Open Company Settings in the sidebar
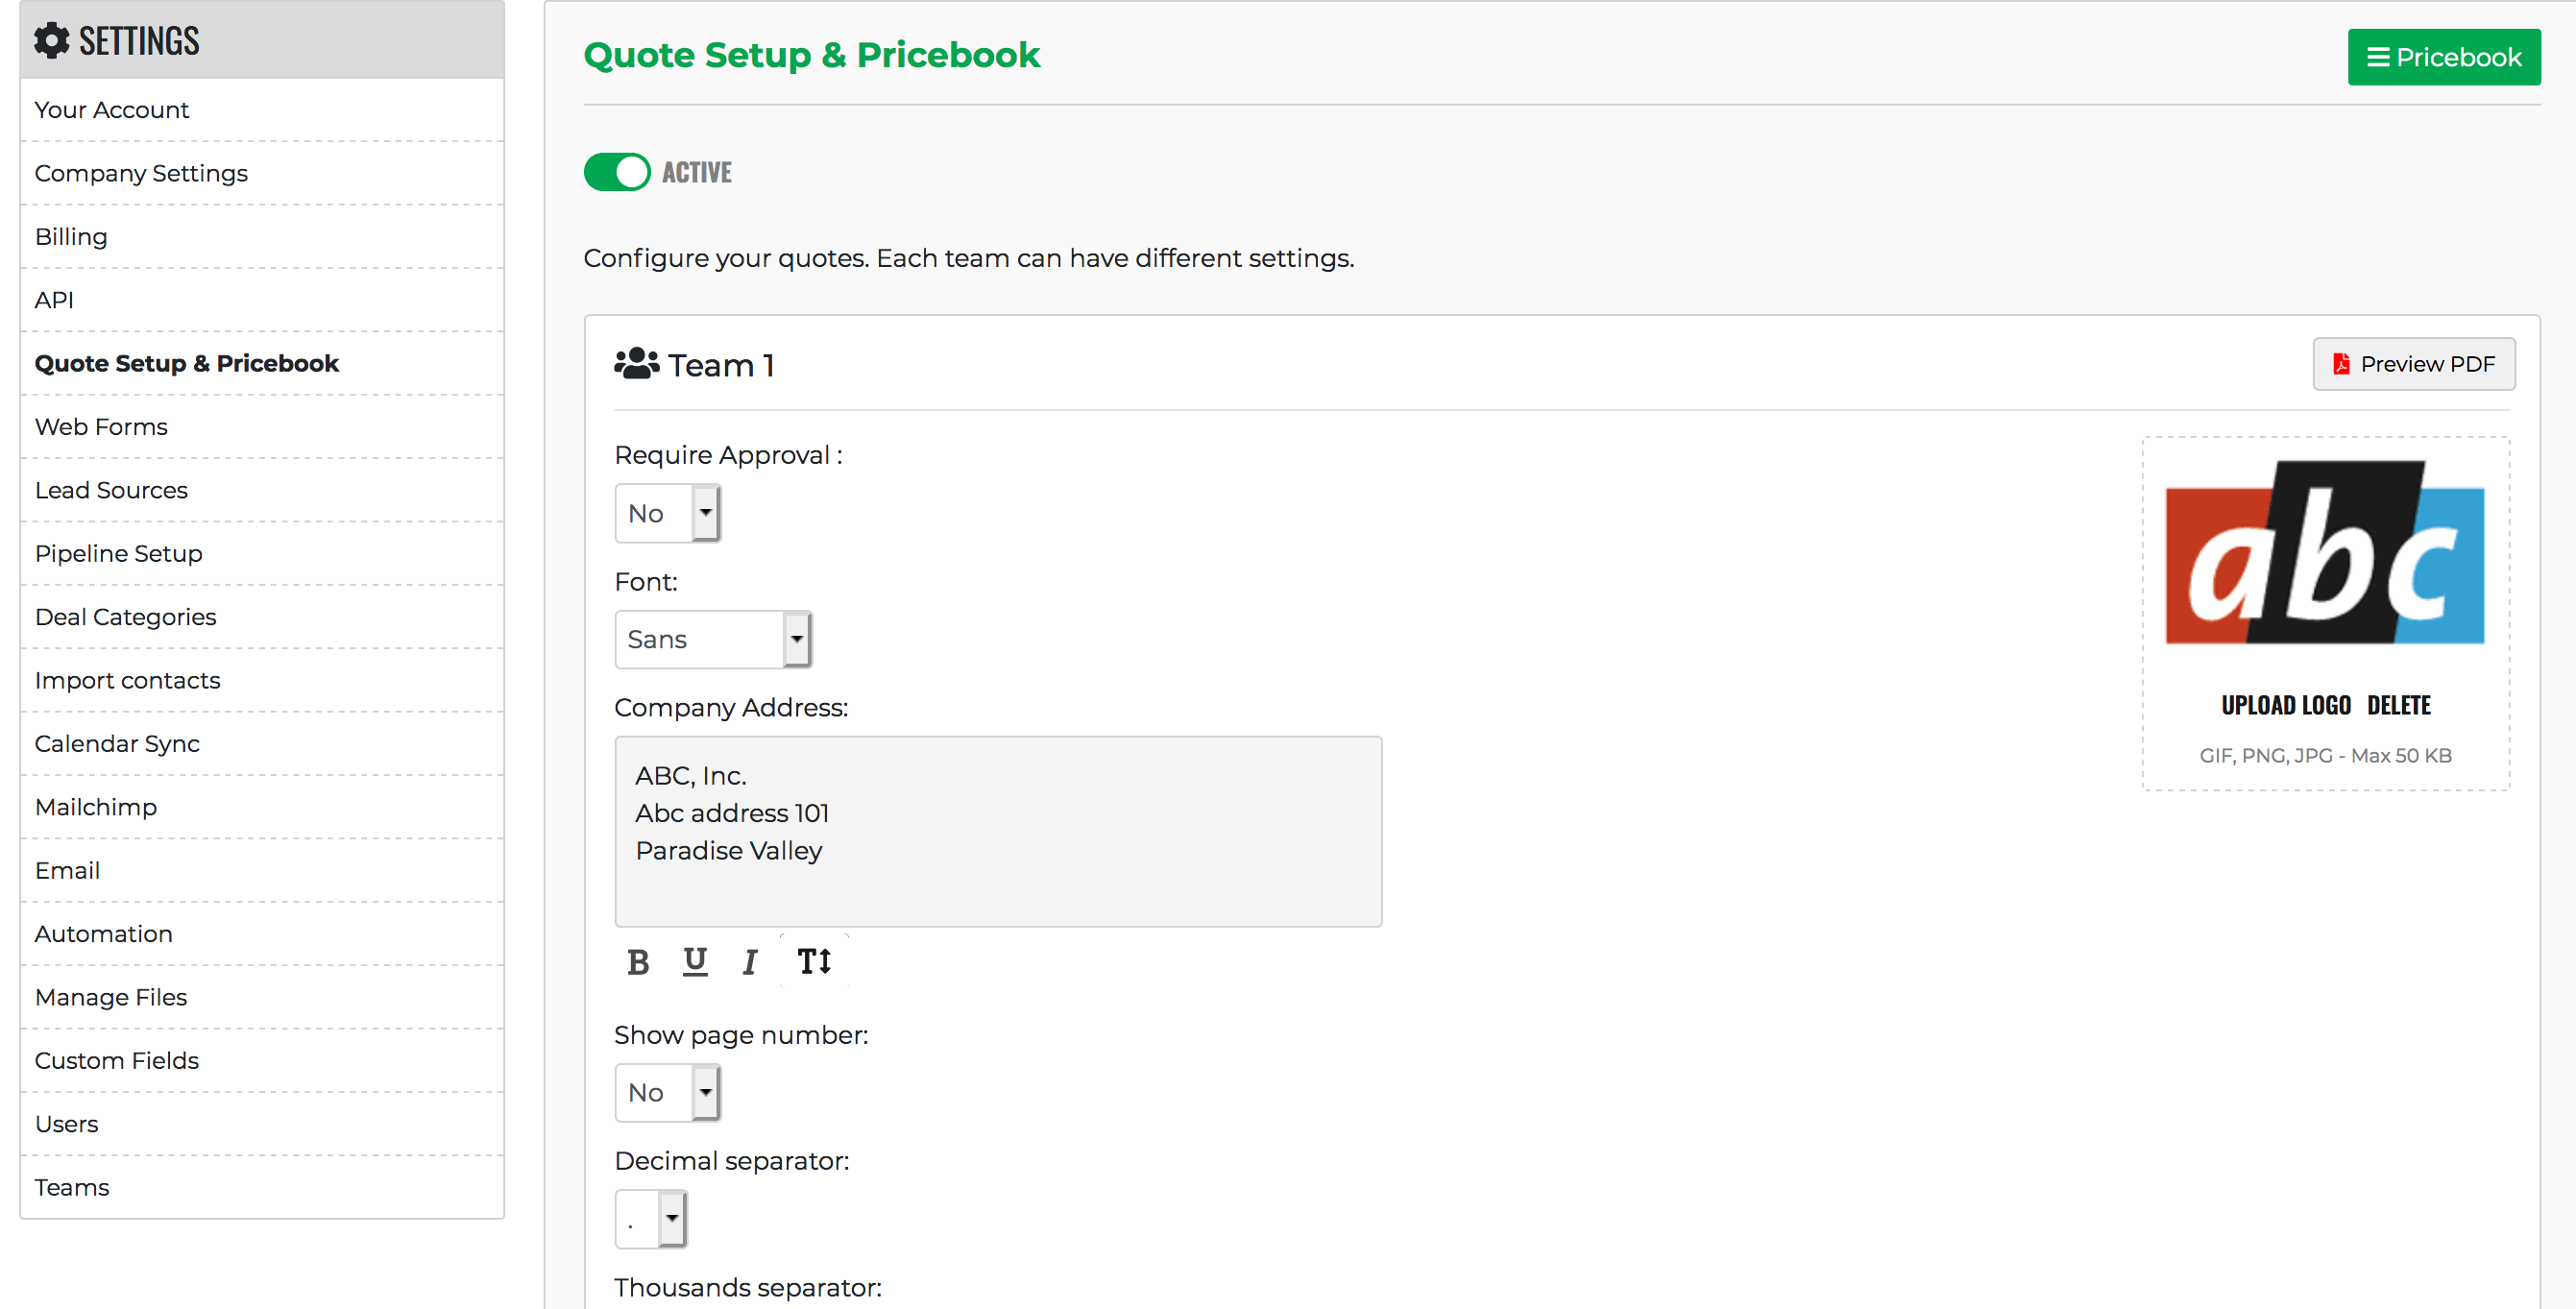The width and height of the screenshot is (2576, 1309). (141, 173)
